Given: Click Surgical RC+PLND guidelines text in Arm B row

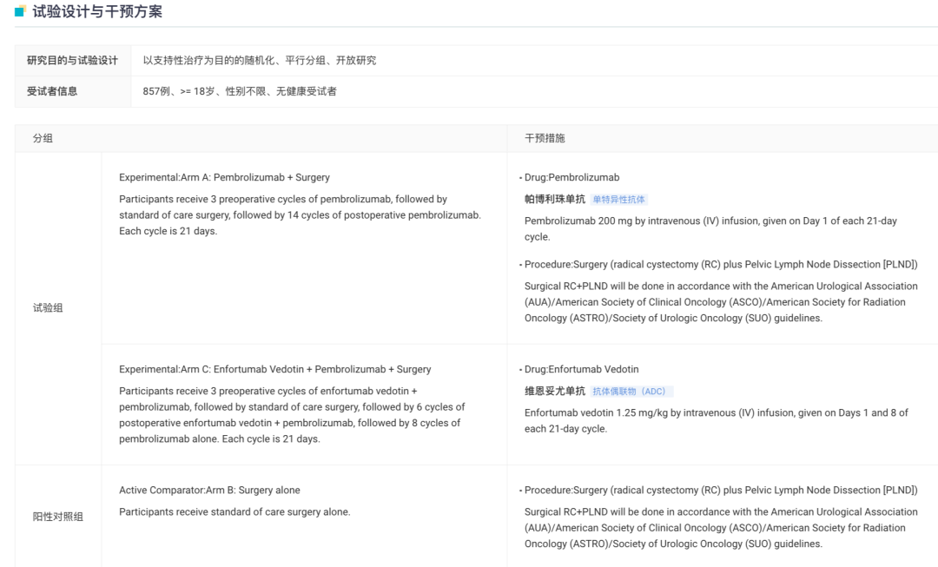Looking at the screenshot, I should (x=721, y=528).
